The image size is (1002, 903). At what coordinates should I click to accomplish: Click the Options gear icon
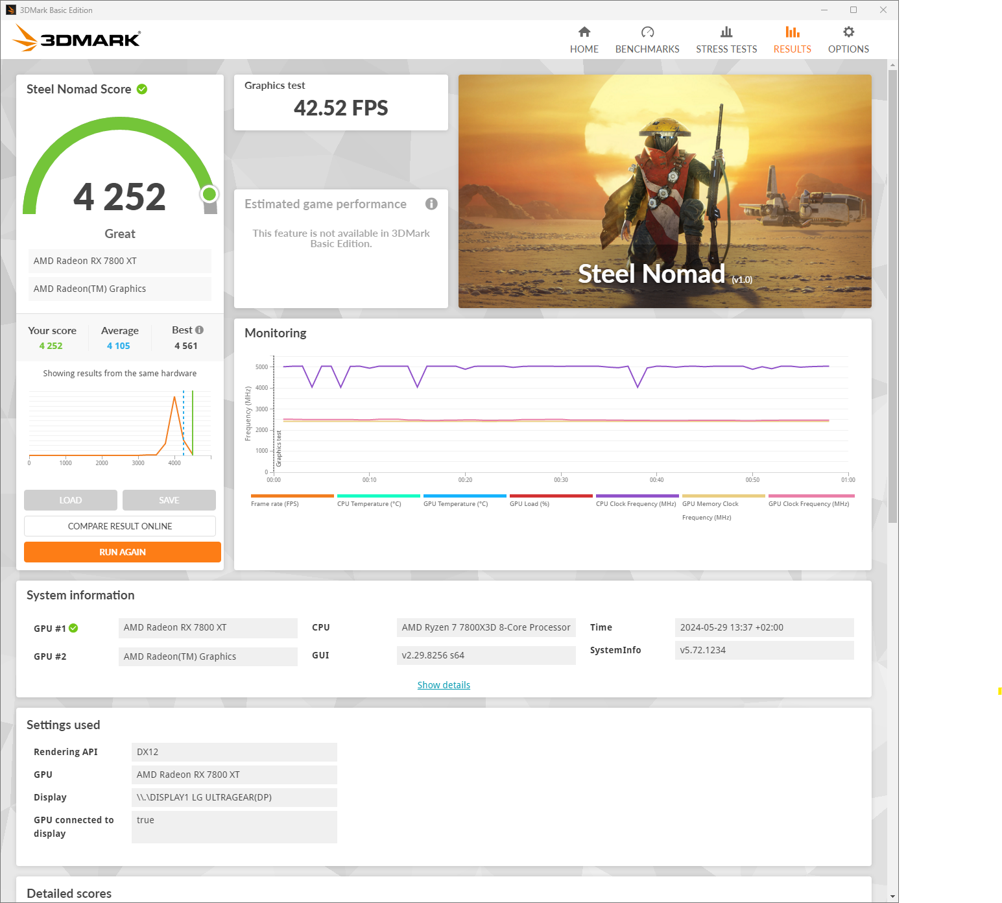point(848,32)
